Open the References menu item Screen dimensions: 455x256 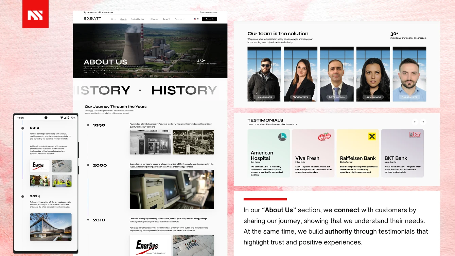tap(154, 19)
